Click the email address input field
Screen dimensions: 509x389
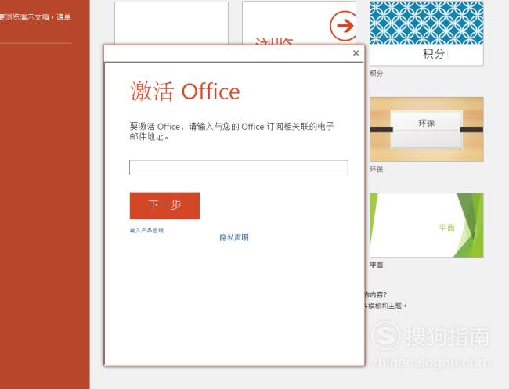click(x=239, y=167)
